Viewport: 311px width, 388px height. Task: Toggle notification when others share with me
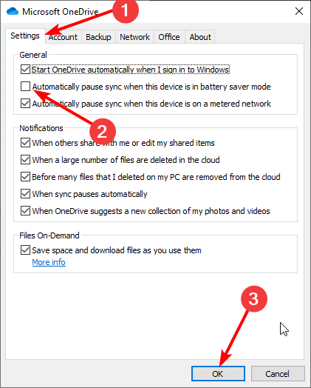[25, 143]
